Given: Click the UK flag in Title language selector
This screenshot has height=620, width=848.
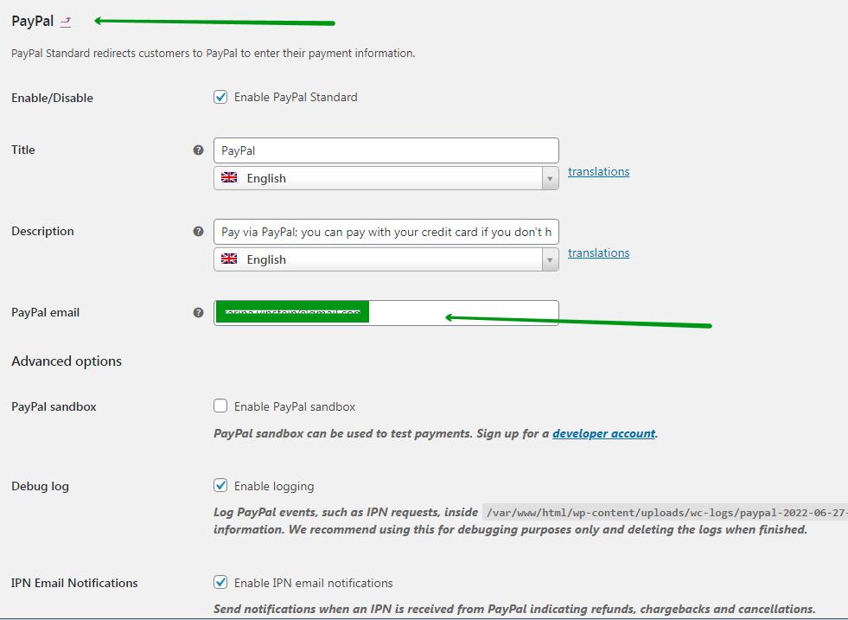Looking at the screenshot, I should [x=229, y=178].
